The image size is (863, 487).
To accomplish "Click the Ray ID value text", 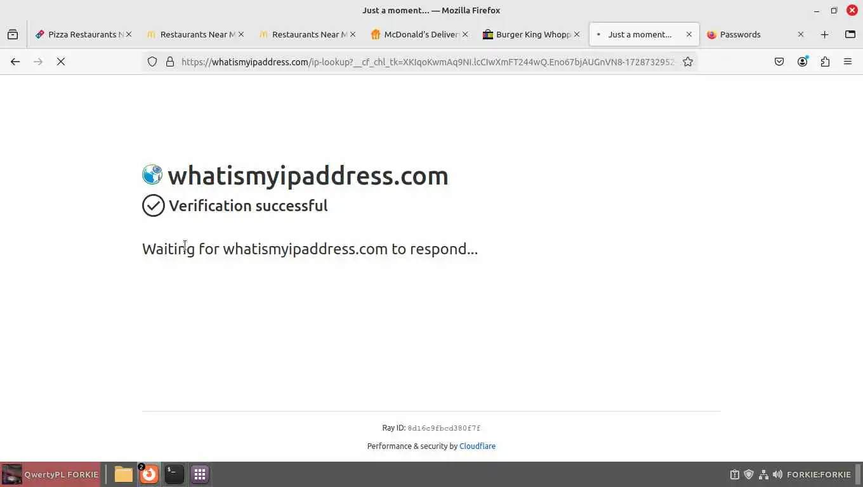I will pyautogui.click(x=444, y=428).
